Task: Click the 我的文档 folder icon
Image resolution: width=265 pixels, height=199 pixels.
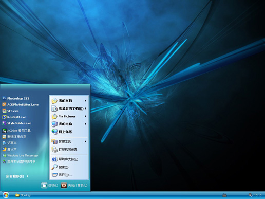Action: [54, 101]
